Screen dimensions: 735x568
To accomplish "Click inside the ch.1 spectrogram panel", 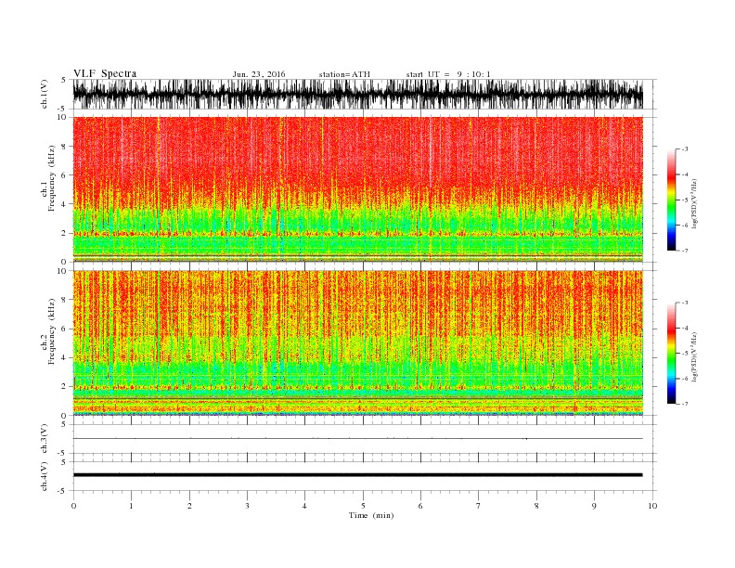I will [358, 189].
